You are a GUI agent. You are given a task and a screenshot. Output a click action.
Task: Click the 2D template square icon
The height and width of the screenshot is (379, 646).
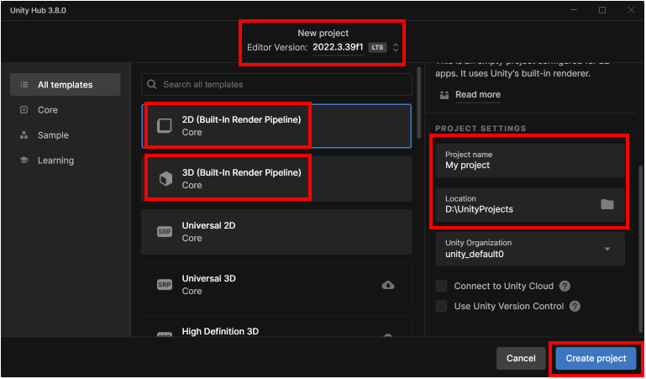165,126
